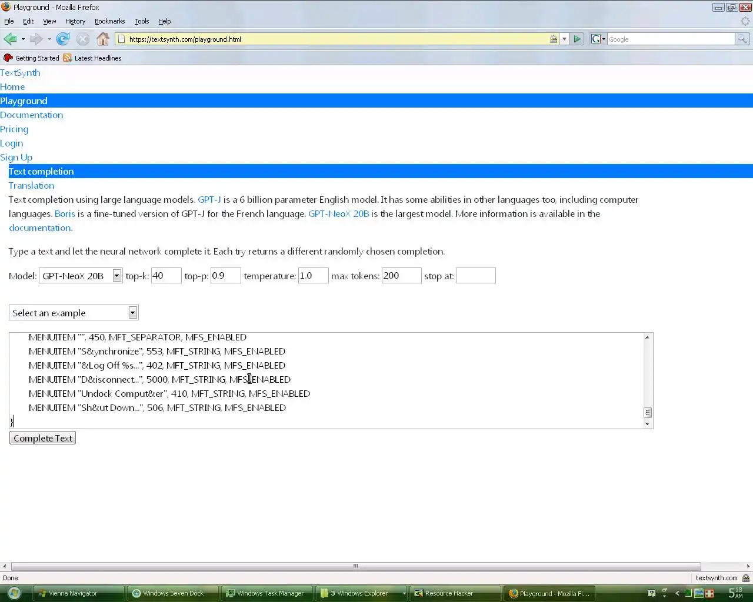The height and width of the screenshot is (602, 753).
Task: Go to the Home link
Action: (12, 87)
